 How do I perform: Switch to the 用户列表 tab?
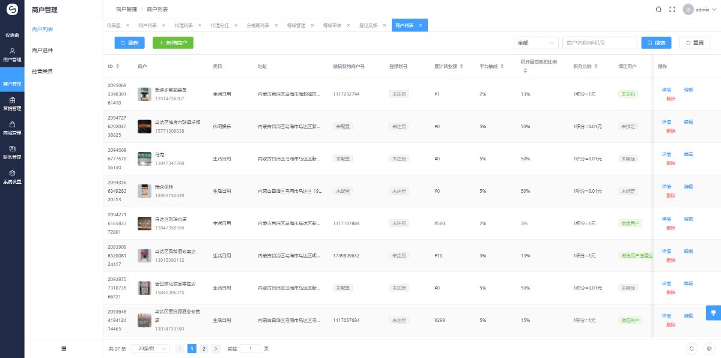pos(147,25)
